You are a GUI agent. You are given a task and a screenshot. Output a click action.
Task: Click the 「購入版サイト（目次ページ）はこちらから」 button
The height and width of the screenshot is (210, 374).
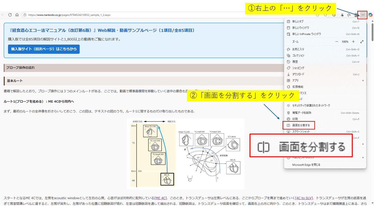(x=44, y=49)
